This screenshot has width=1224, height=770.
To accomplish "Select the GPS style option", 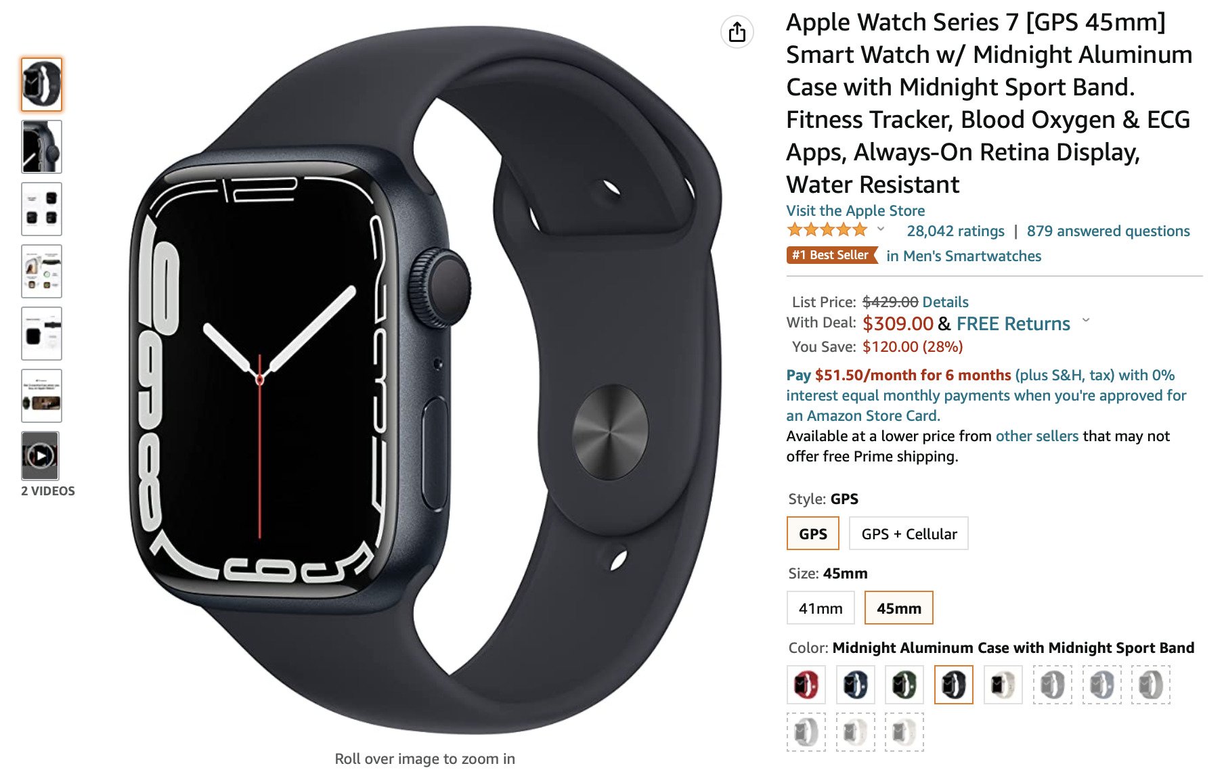I will point(813,534).
